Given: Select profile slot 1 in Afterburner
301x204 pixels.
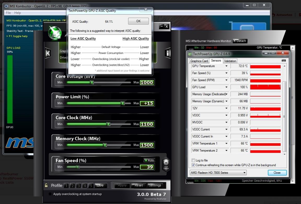Looking at the screenshot, I should point(66,185).
